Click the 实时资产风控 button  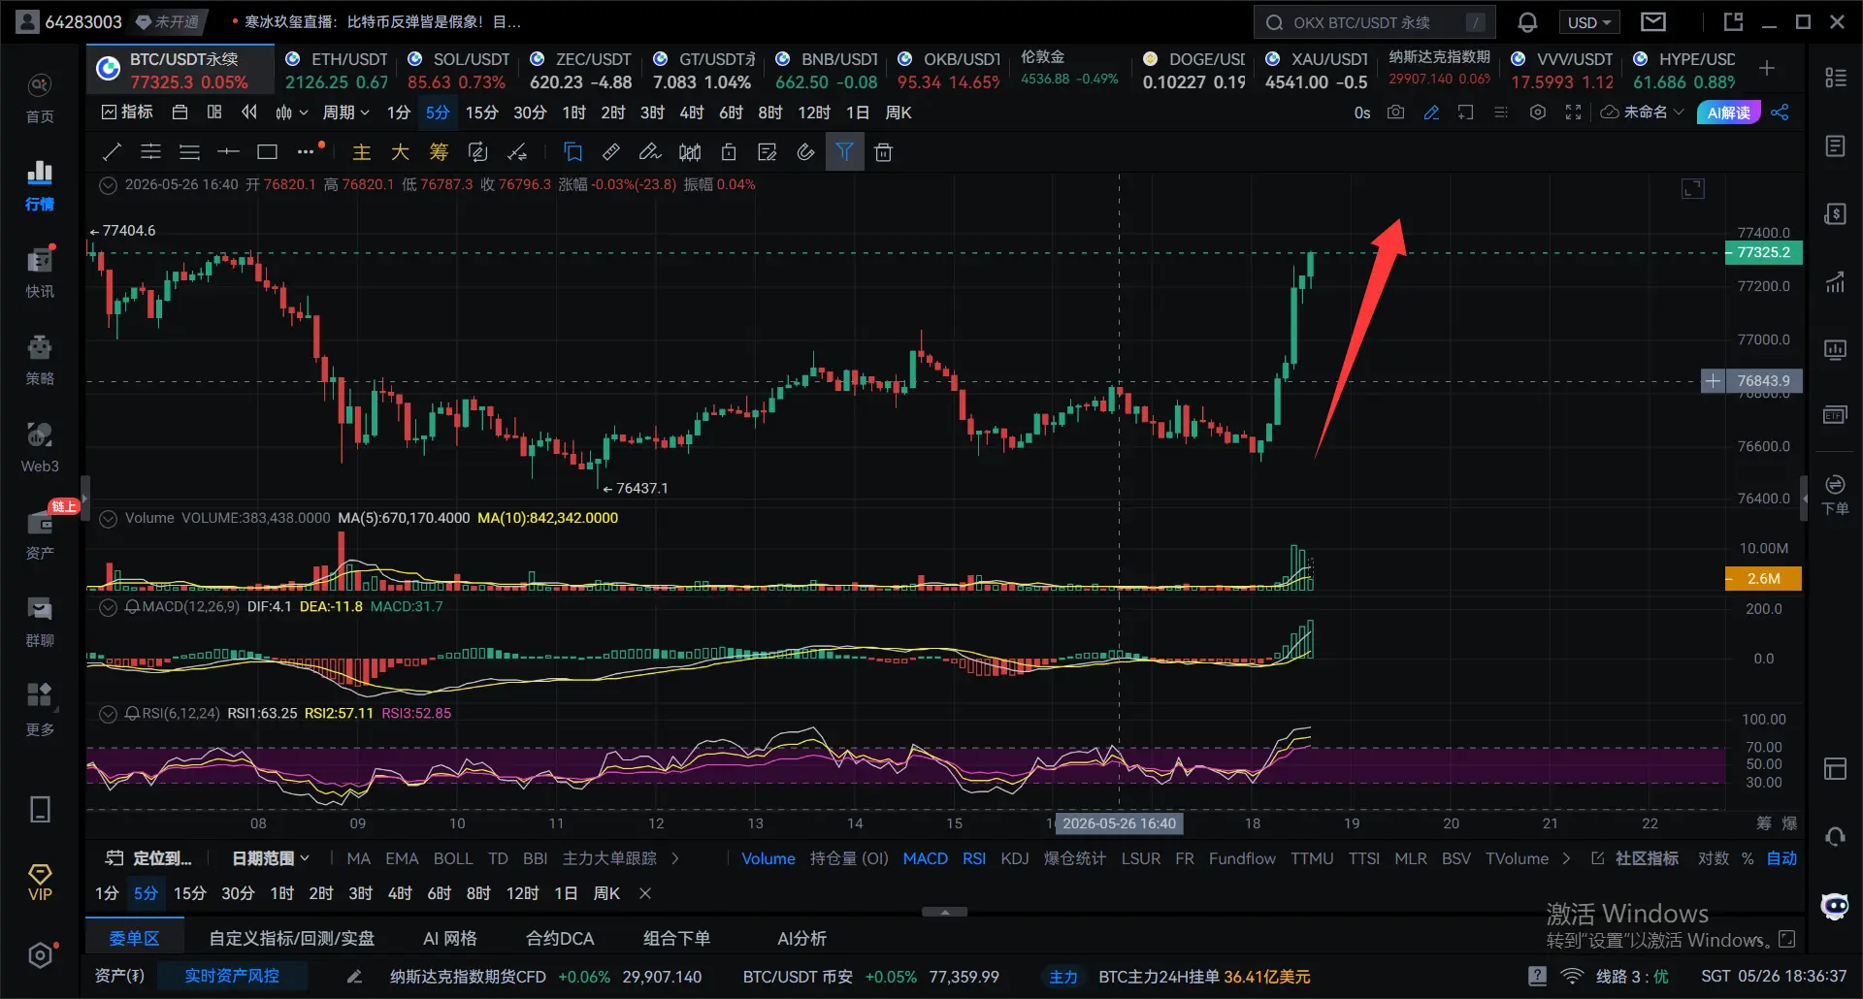pyautogui.click(x=232, y=976)
